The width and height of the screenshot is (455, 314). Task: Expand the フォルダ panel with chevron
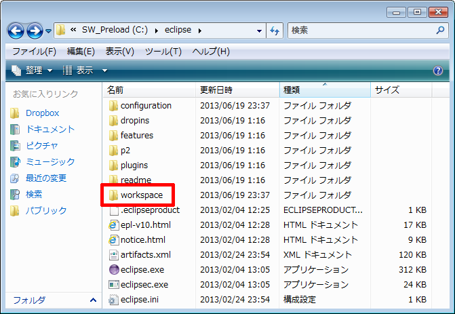(x=93, y=300)
